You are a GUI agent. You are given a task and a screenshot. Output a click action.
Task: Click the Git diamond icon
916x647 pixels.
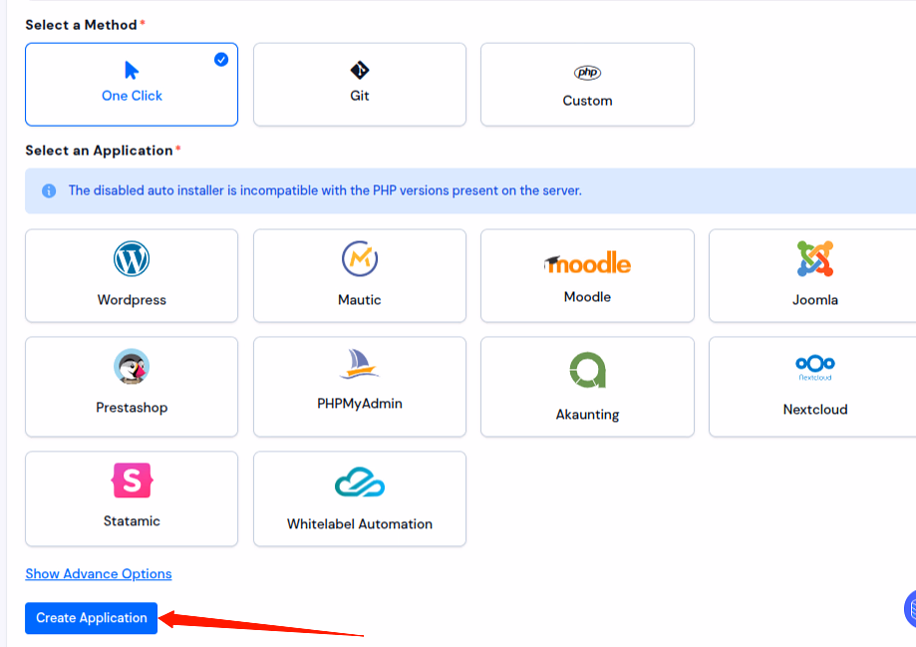pos(360,70)
